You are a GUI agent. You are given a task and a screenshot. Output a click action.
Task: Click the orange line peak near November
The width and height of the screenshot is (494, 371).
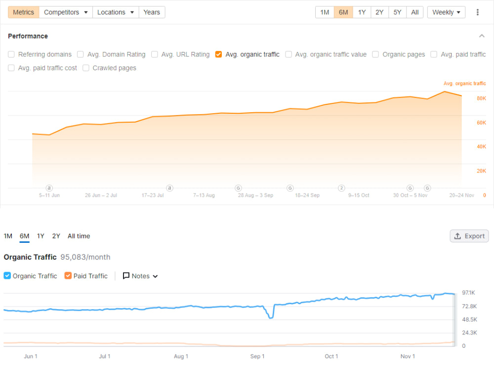445,92
